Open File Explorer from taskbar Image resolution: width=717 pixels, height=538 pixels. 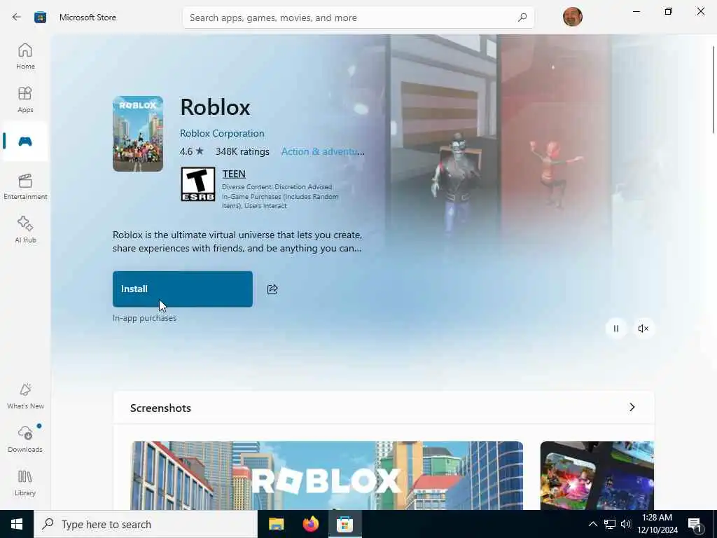(276, 524)
